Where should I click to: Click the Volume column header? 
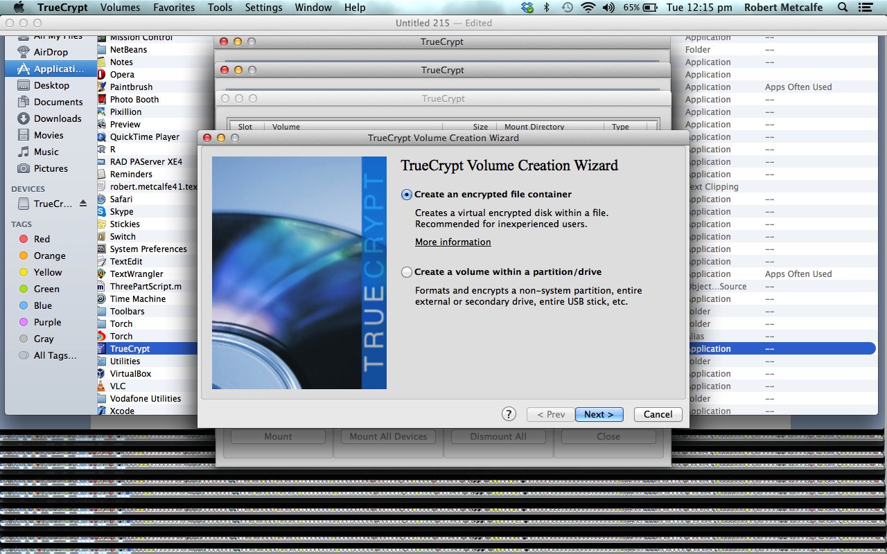286,127
